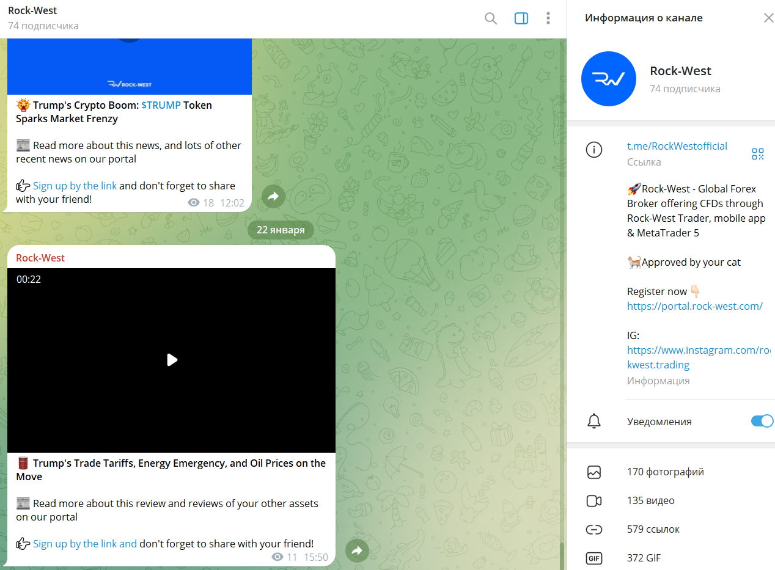775x570 pixels.
Task: Play the 00:22 video
Action: (x=172, y=360)
